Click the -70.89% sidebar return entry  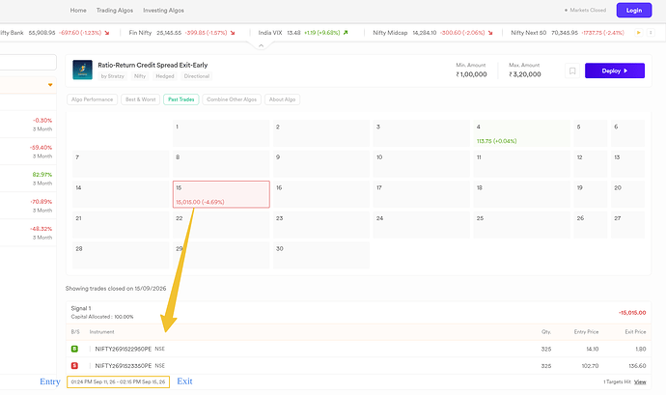[28, 206]
